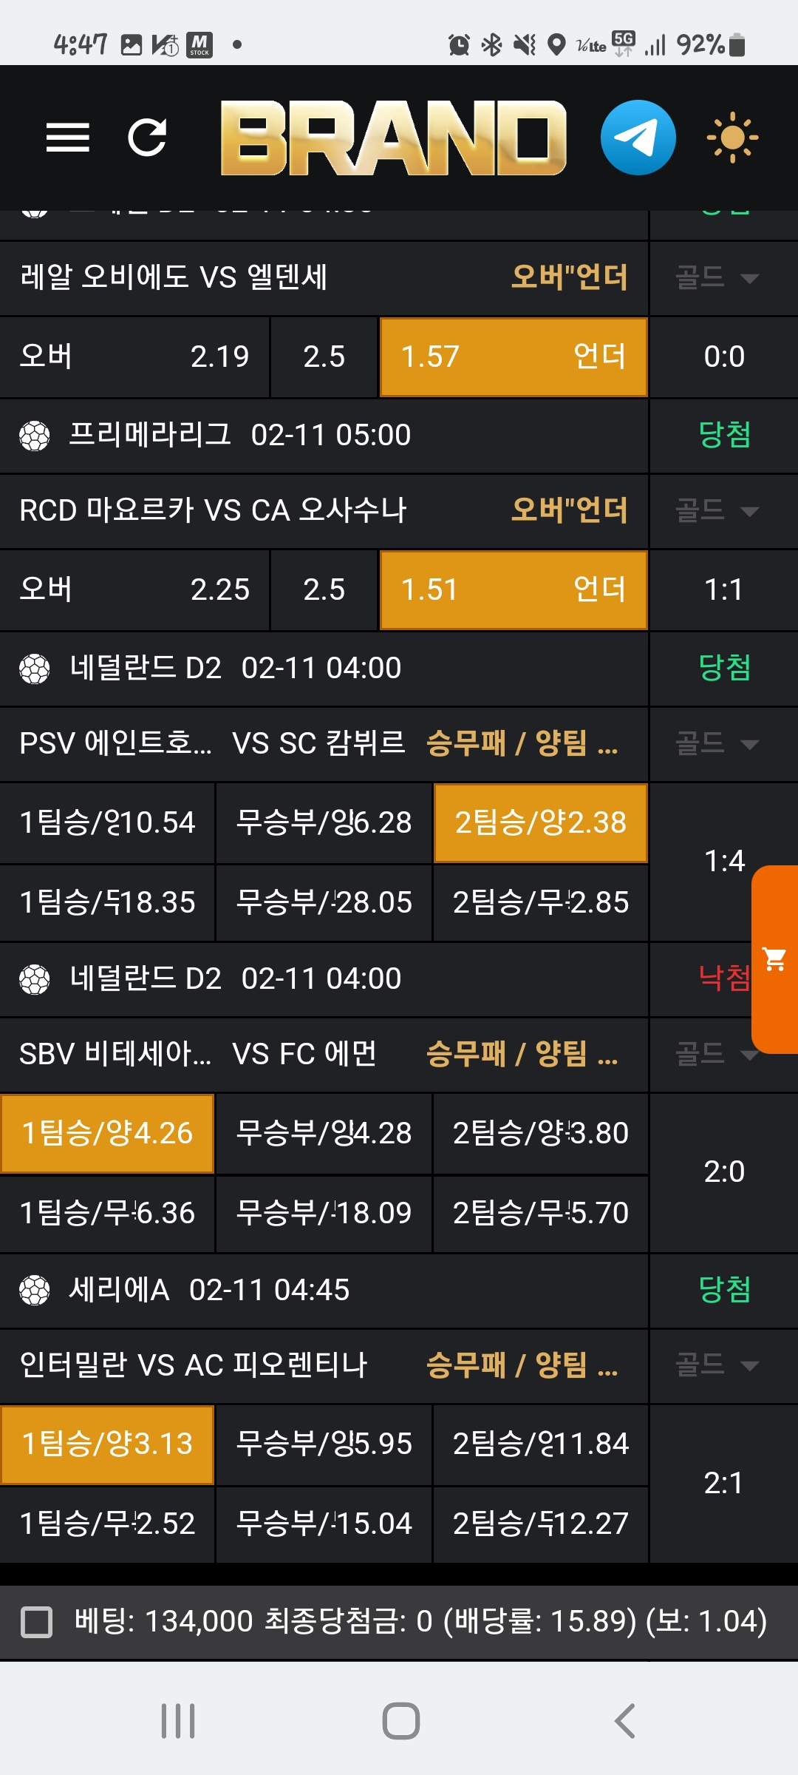Screen dimensions: 798x1775
Task: Expand 골드 dropdown for PSV 에인트호번 match
Action: [717, 743]
